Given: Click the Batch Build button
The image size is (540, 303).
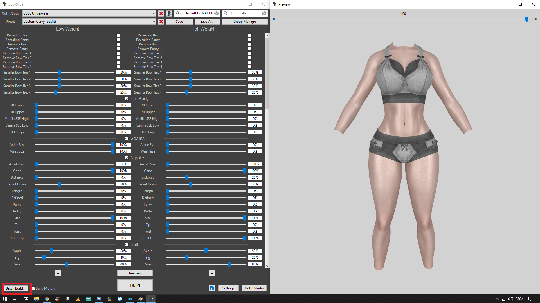Looking at the screenshot, I should coord(16,288).
